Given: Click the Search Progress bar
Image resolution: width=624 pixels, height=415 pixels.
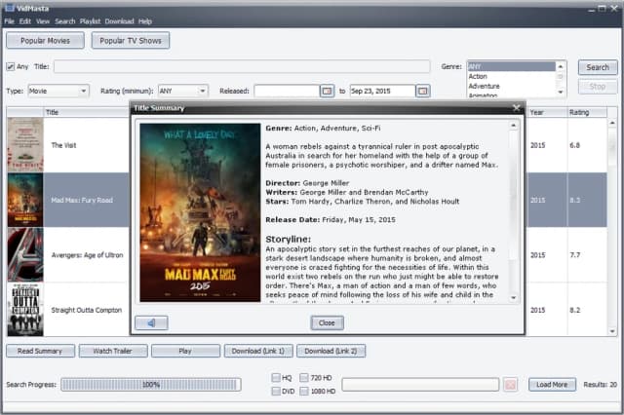Looking at the screenshot, I should point(151,385).
